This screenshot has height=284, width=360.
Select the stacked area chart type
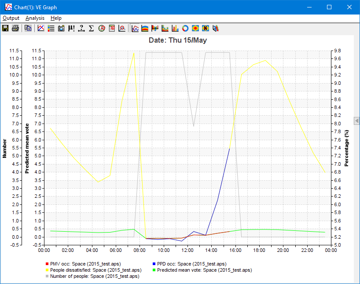tap(145, 28)
